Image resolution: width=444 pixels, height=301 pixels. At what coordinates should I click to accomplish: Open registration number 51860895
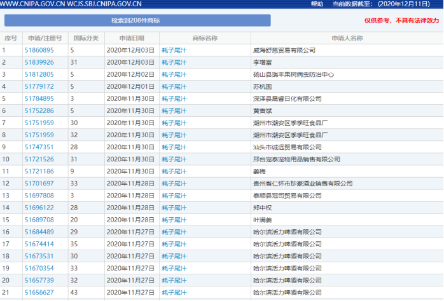pos(39,50)
